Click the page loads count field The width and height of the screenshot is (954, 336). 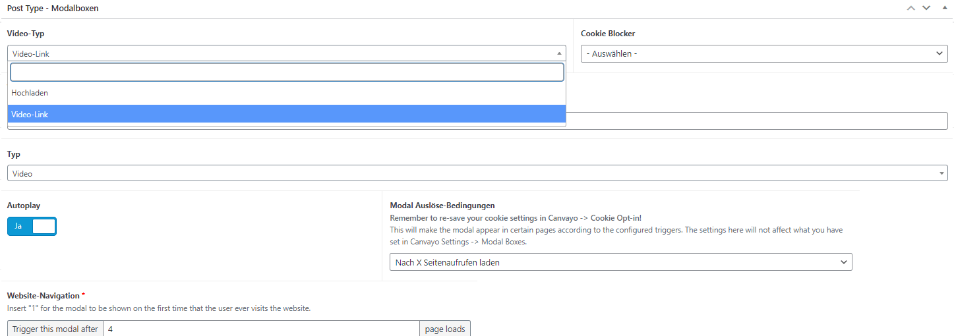click(261, 329)
